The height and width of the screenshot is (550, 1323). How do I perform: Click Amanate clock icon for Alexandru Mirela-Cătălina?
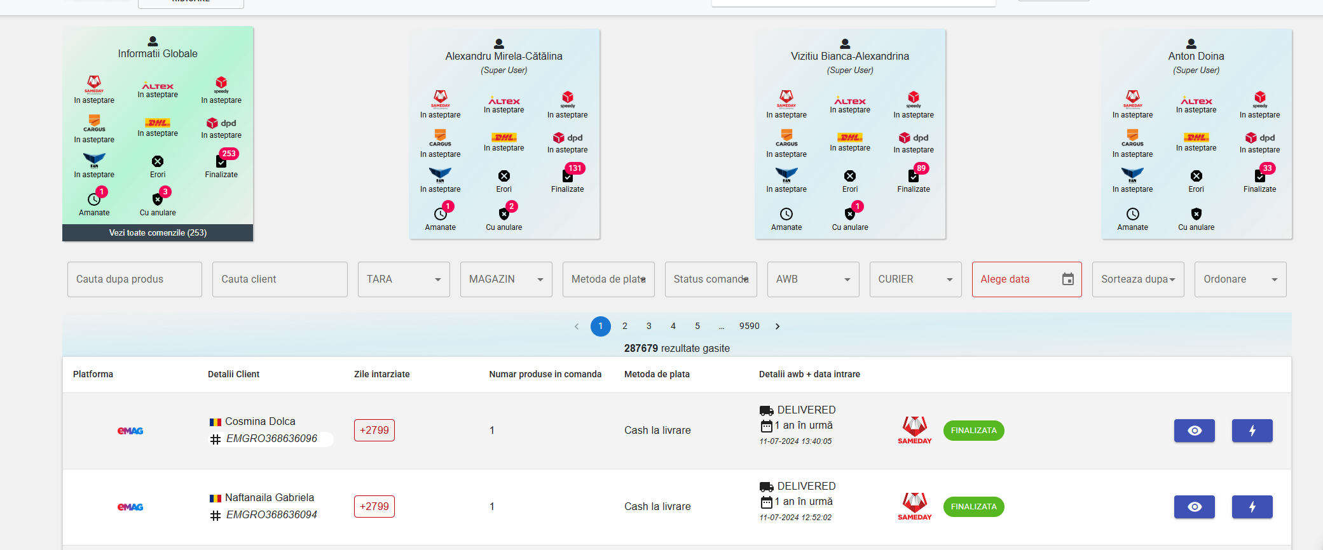click(440, 214)
